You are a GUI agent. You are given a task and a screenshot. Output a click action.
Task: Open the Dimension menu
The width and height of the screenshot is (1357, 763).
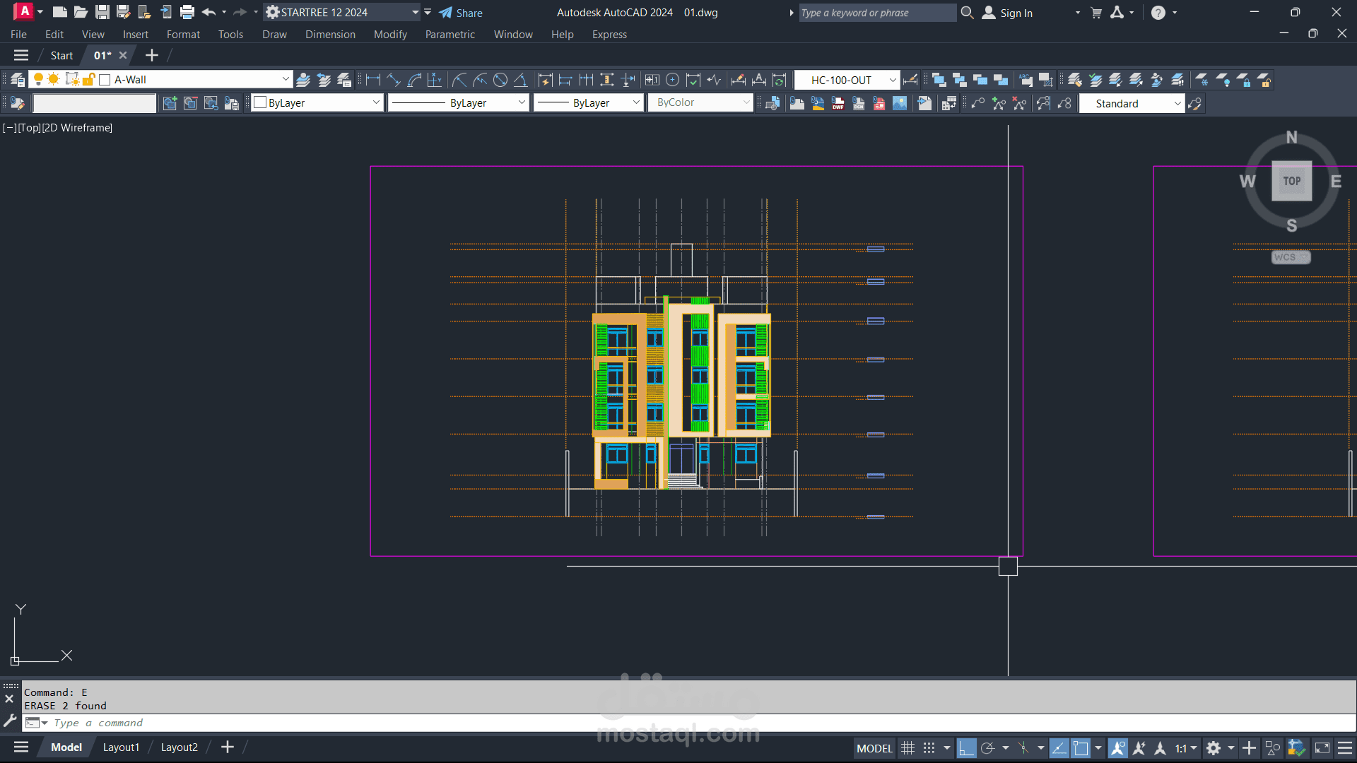pos(330,34)
